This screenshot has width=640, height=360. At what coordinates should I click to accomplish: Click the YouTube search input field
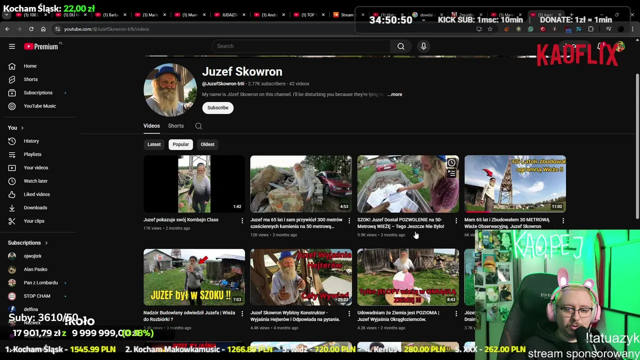coord(301,46)
